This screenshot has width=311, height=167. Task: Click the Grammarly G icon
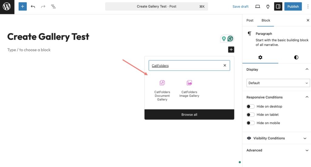pos(230,39)
